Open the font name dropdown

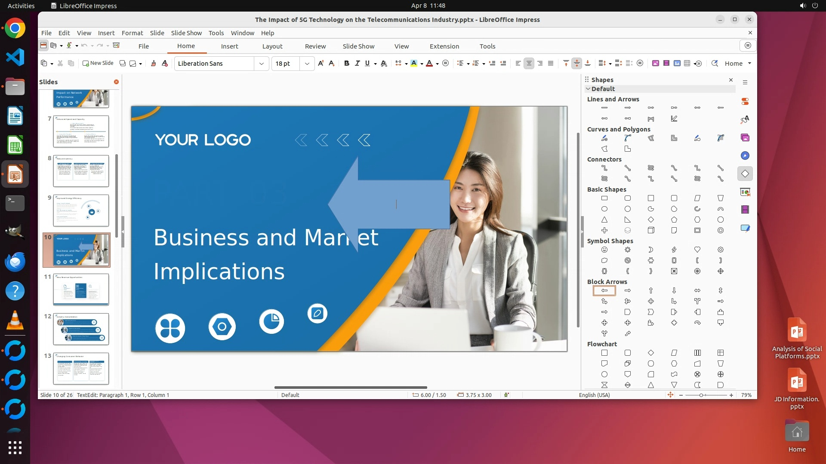tap(261, 64)
